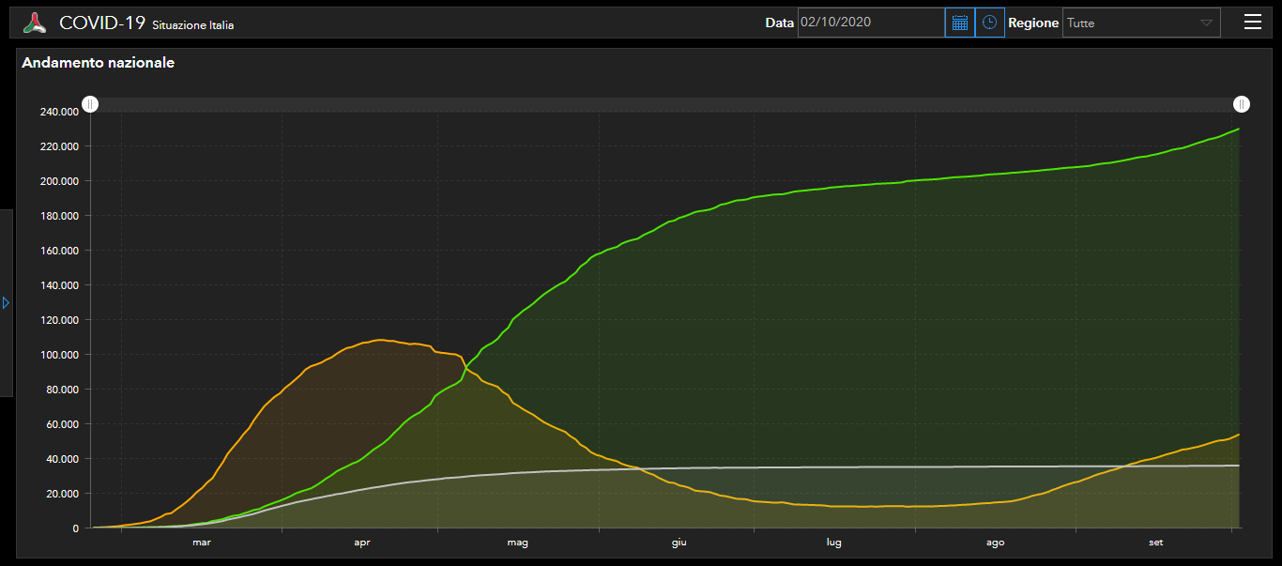Click the Protezione Civile logo icon
Image resolution: width=1282 pixels, height=566 pixels.
pyautogui.click(x=35, y=23)
